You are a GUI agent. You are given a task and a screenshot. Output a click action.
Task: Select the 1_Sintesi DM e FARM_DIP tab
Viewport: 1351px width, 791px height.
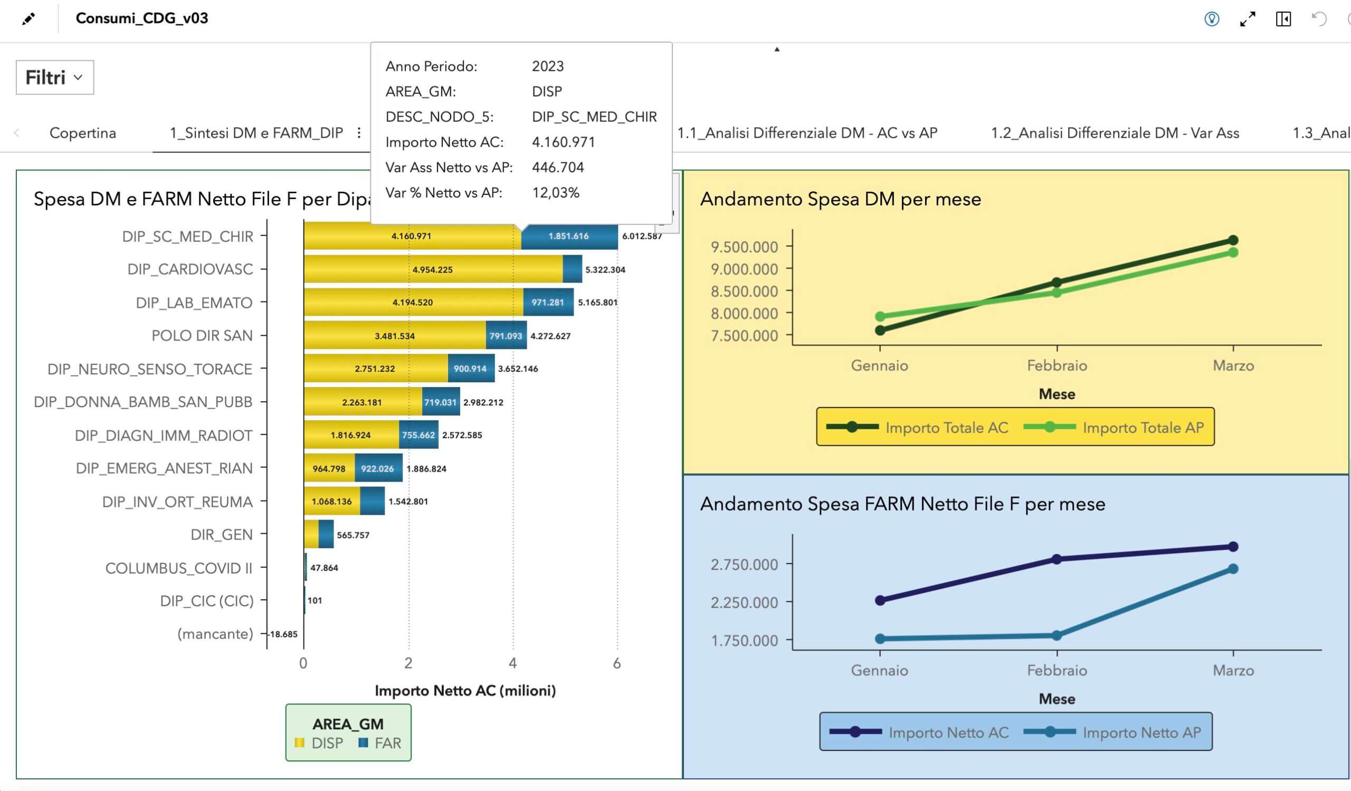pyautogui.click(x=256, y=133)
